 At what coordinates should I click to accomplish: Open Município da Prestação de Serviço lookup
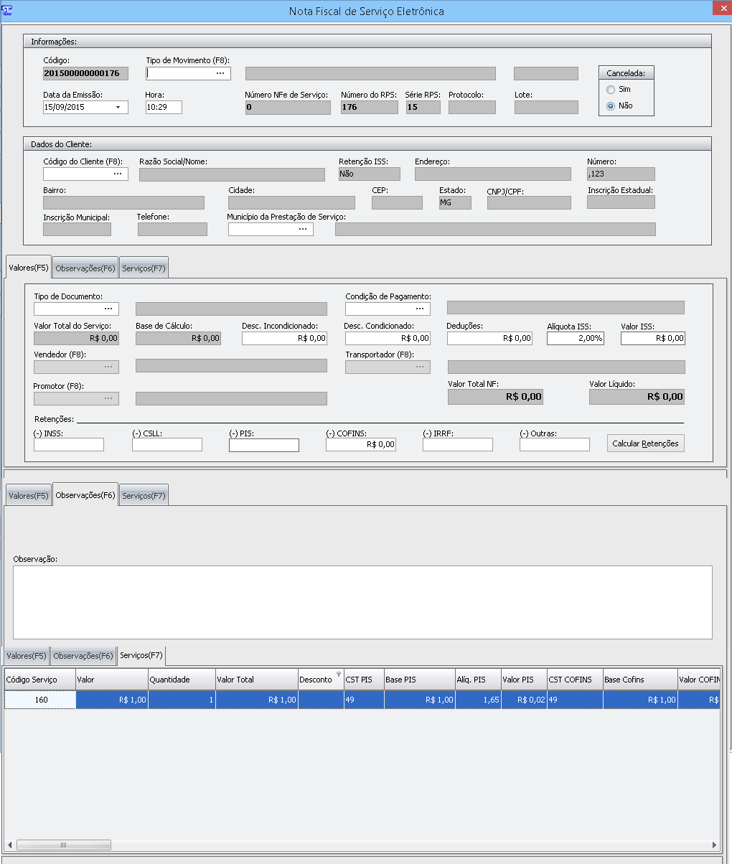303,229
